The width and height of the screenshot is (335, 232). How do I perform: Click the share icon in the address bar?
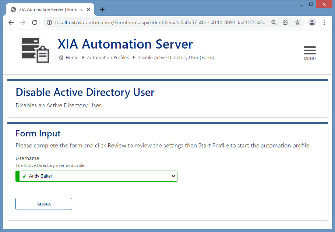(x=285, y=22)
